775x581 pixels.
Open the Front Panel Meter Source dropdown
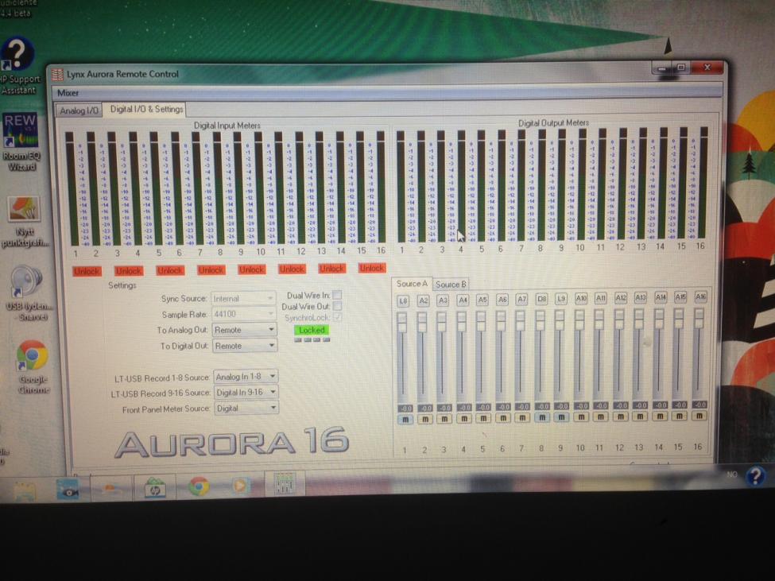[x=246, y=408]
